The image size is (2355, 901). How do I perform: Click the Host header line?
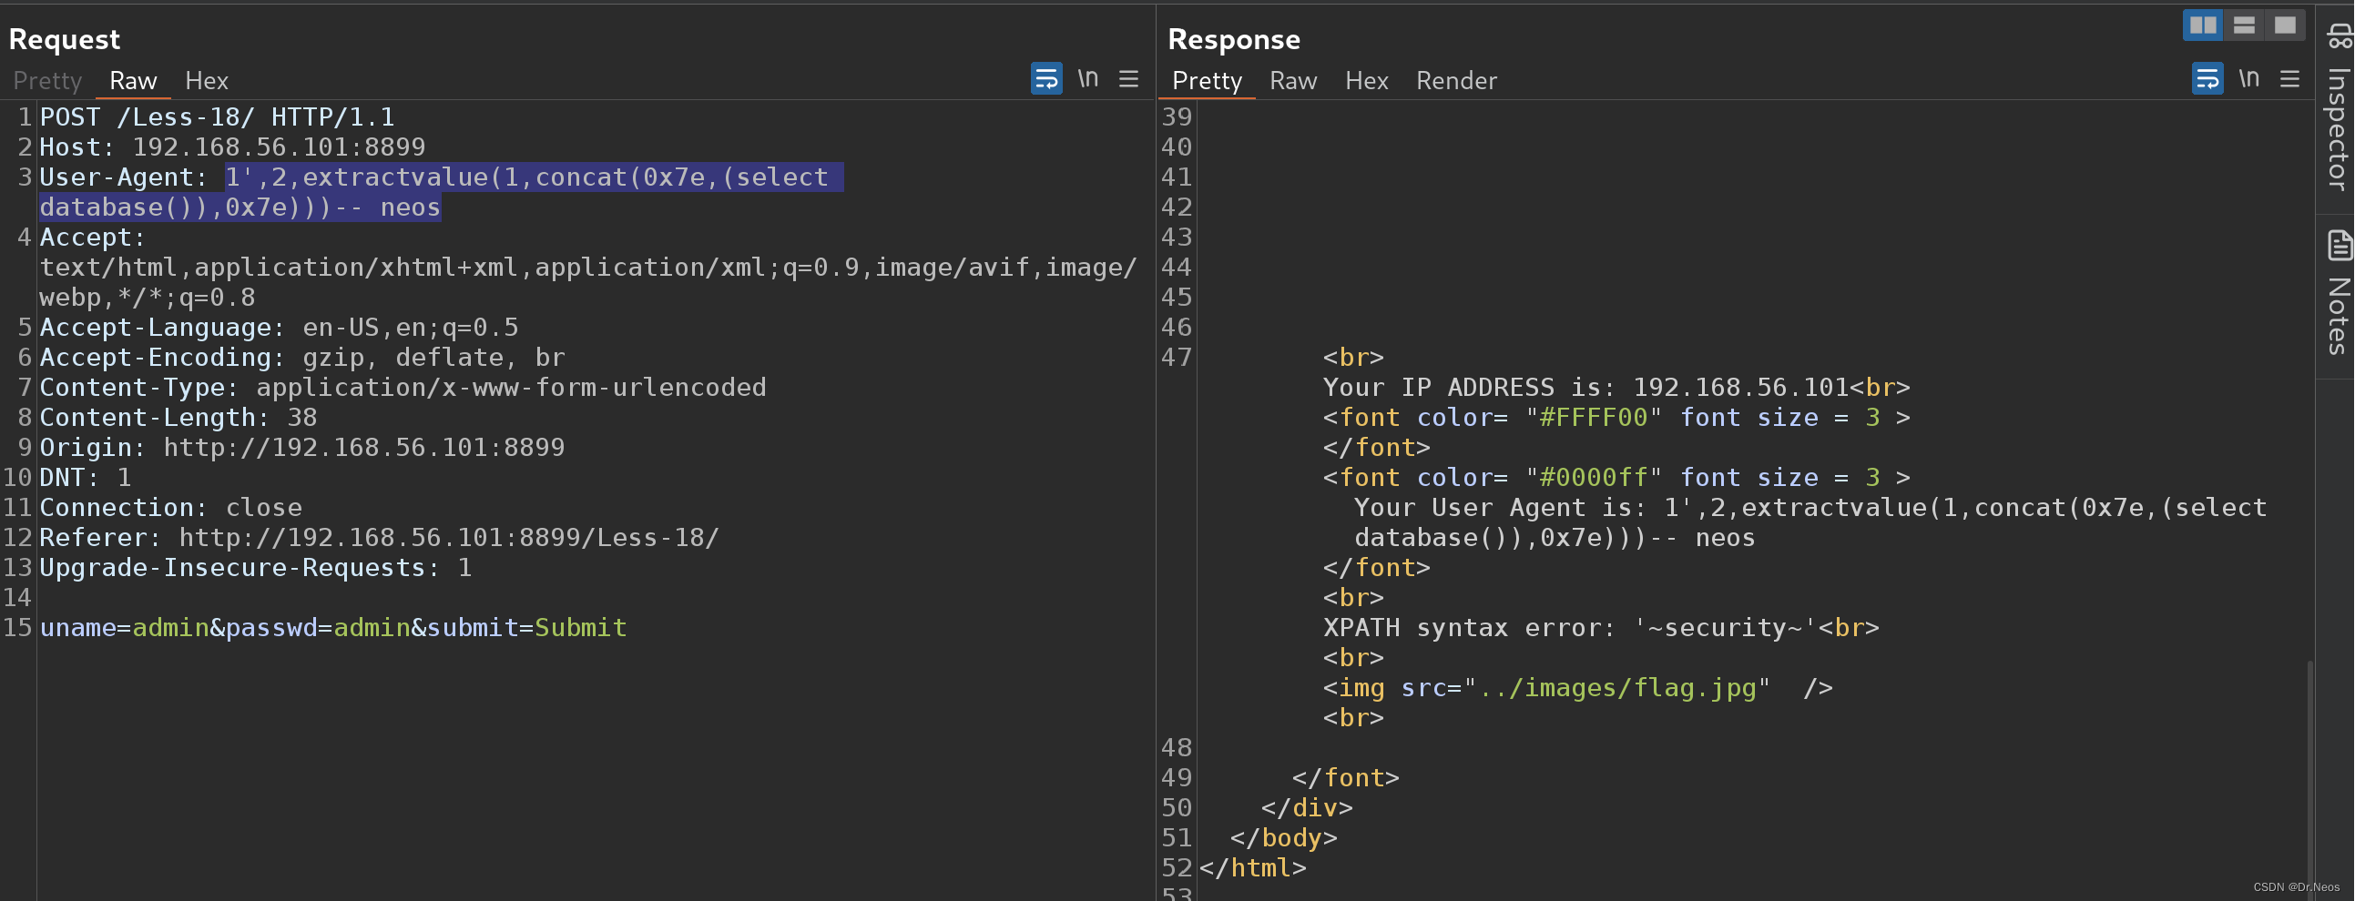232,147
